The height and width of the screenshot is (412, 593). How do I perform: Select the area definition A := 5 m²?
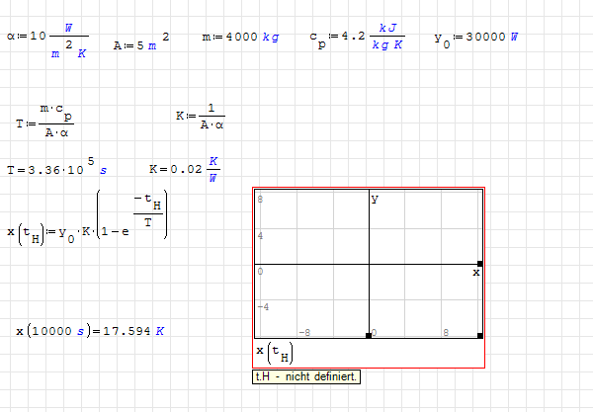(140, 42)
